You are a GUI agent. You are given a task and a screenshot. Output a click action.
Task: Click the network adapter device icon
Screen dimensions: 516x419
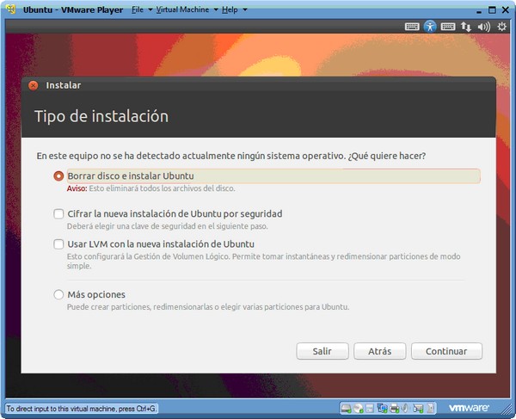[x=382, y=409]
